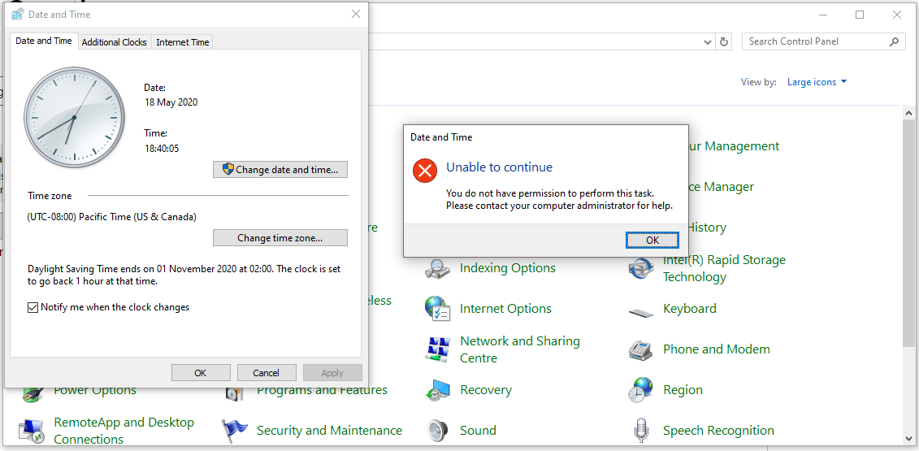Click the refresh icon in address bar
This screenshot has width=919, height=451.
tap(724, 41)
